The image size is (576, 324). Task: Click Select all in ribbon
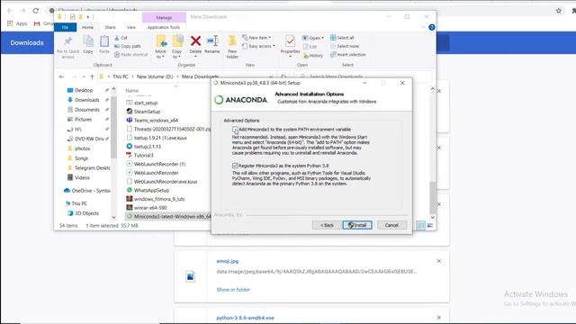pos(342,38)
